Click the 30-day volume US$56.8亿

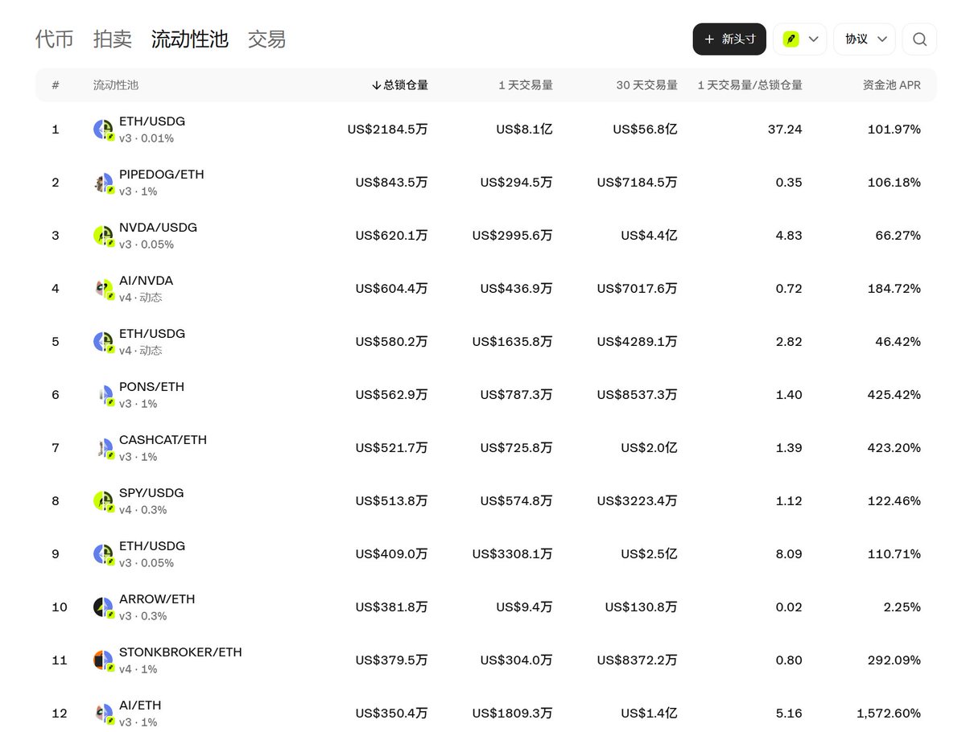click(645, 130)
